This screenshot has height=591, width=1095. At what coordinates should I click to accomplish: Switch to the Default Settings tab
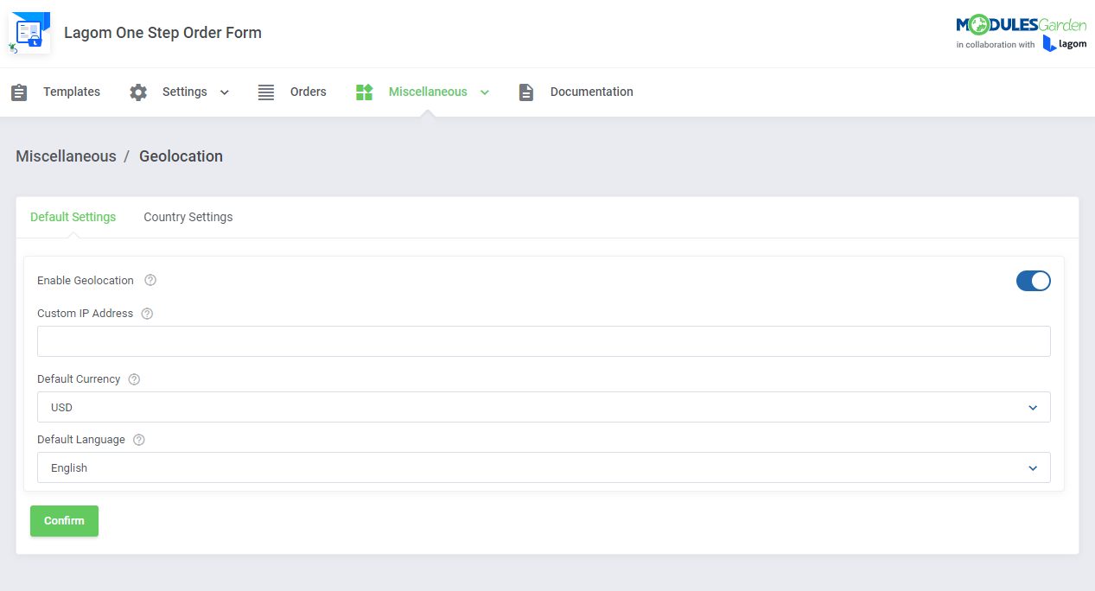click(x=73, y=217)
